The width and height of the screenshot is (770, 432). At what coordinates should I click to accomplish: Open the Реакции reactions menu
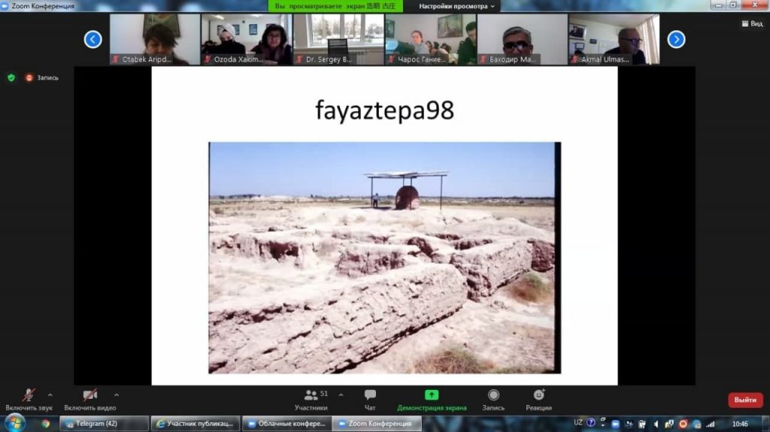[x=538, y=400]
